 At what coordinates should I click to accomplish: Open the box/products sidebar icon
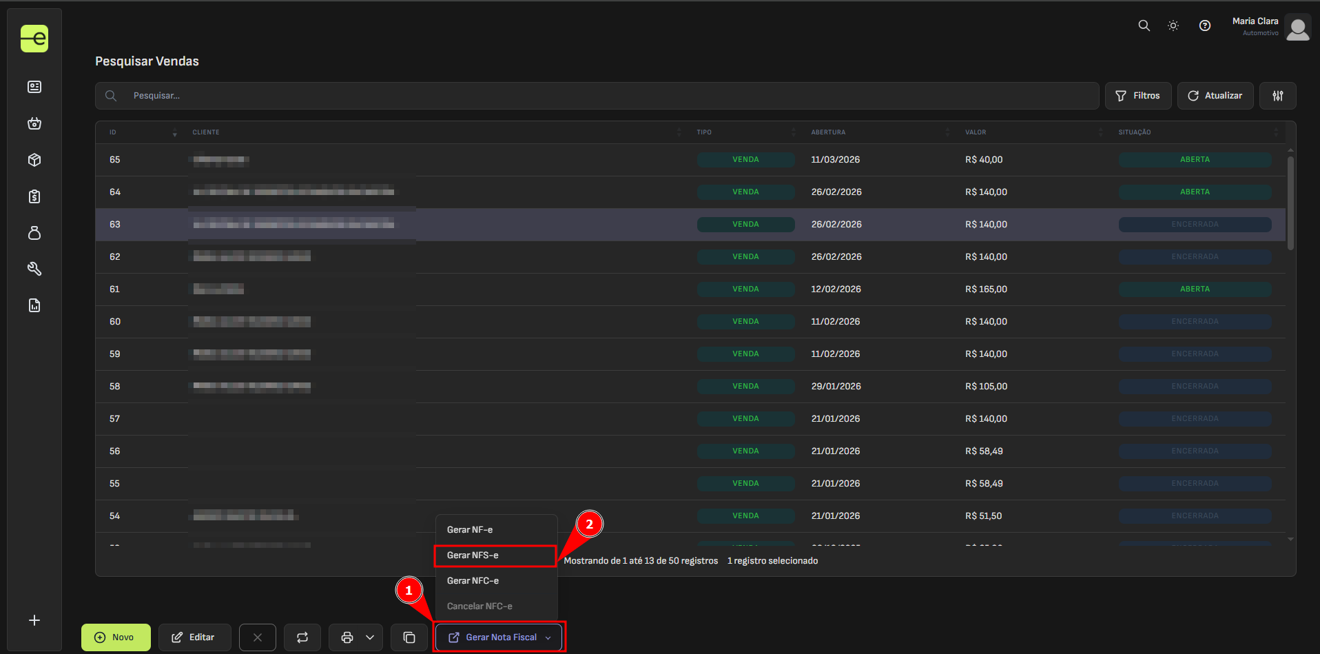(x=34, y=160)
